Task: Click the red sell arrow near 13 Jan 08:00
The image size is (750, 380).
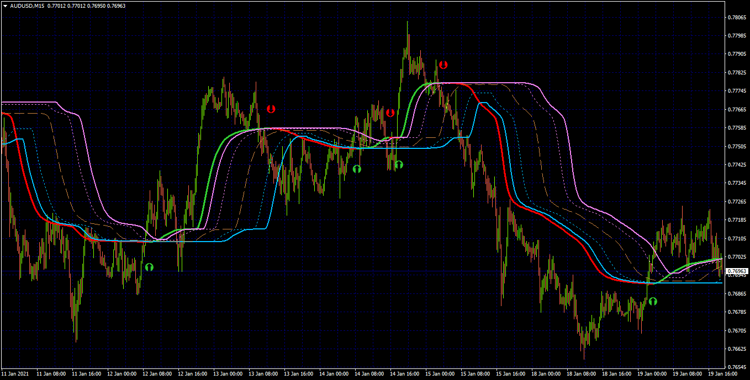Action: click(x=271, y=109)
